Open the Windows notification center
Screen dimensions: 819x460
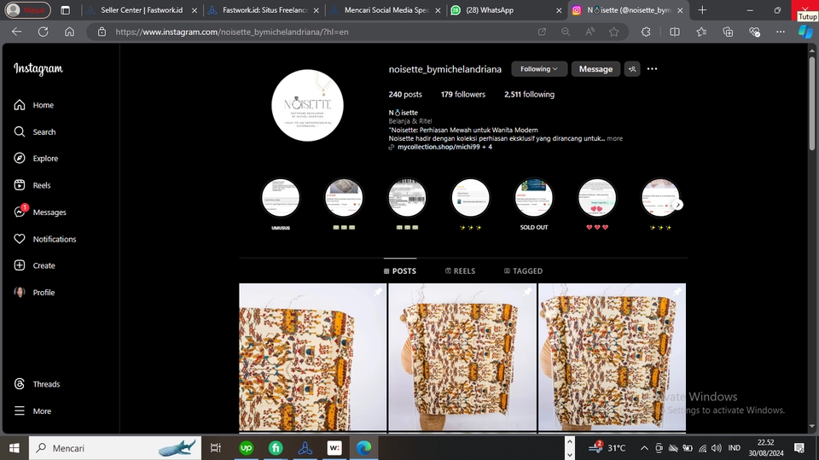point(799,448)
